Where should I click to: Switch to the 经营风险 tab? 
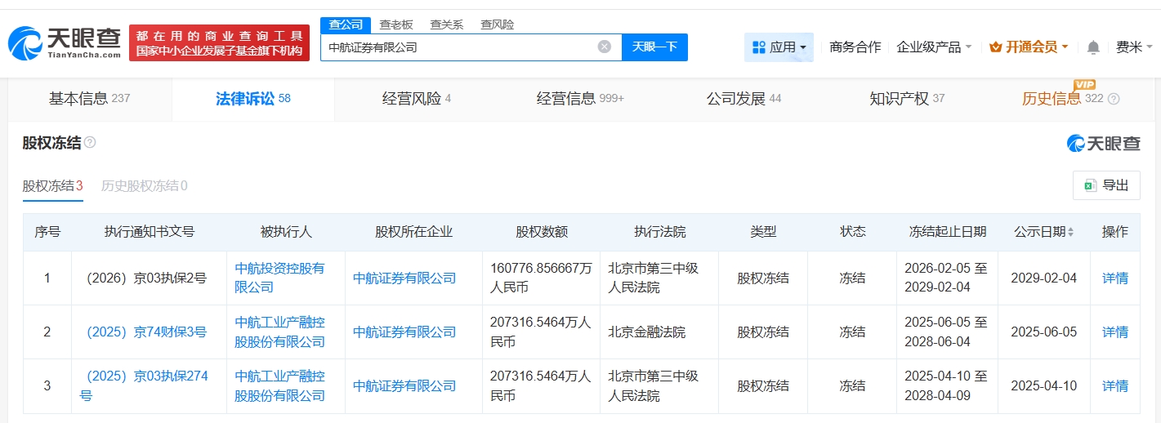(x=416, y=99)
